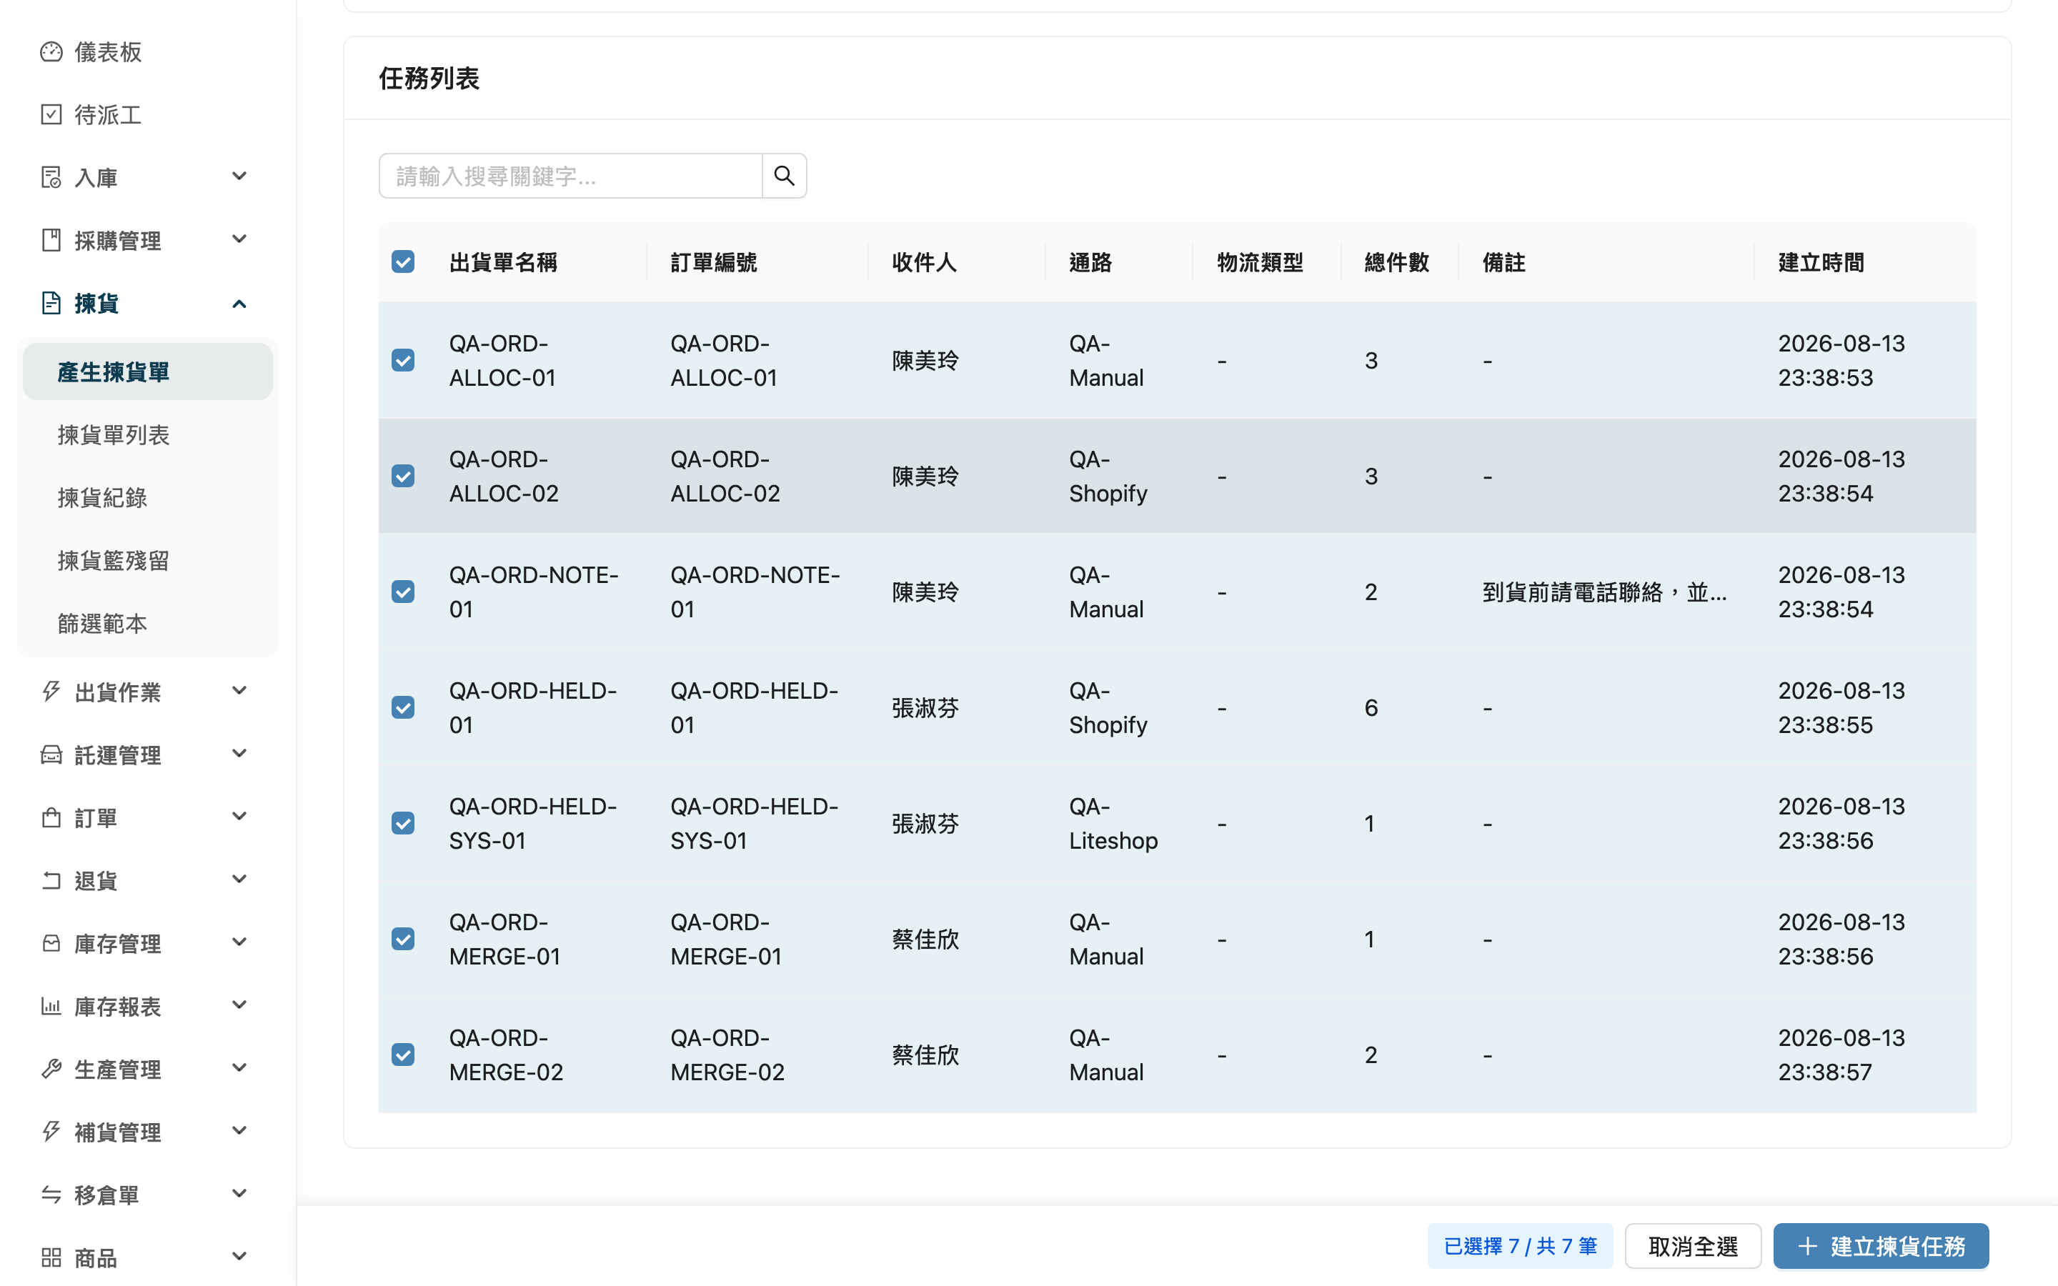Click the lightning icon beside 補貨管理
Image resolution: width=2058 pixels, height=1286 pixels.
(x=51, y=1132)
